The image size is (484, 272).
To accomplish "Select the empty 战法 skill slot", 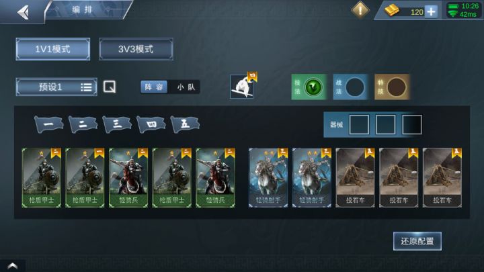I will (355, 87).
